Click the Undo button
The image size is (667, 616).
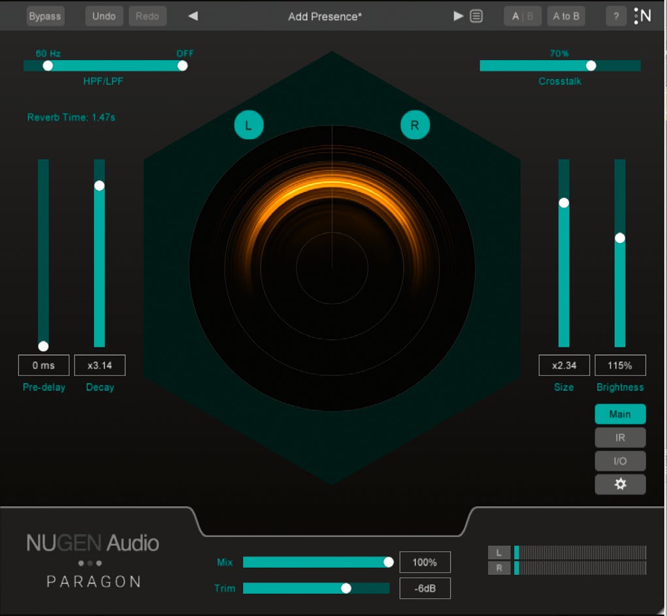tap(104, 16)
